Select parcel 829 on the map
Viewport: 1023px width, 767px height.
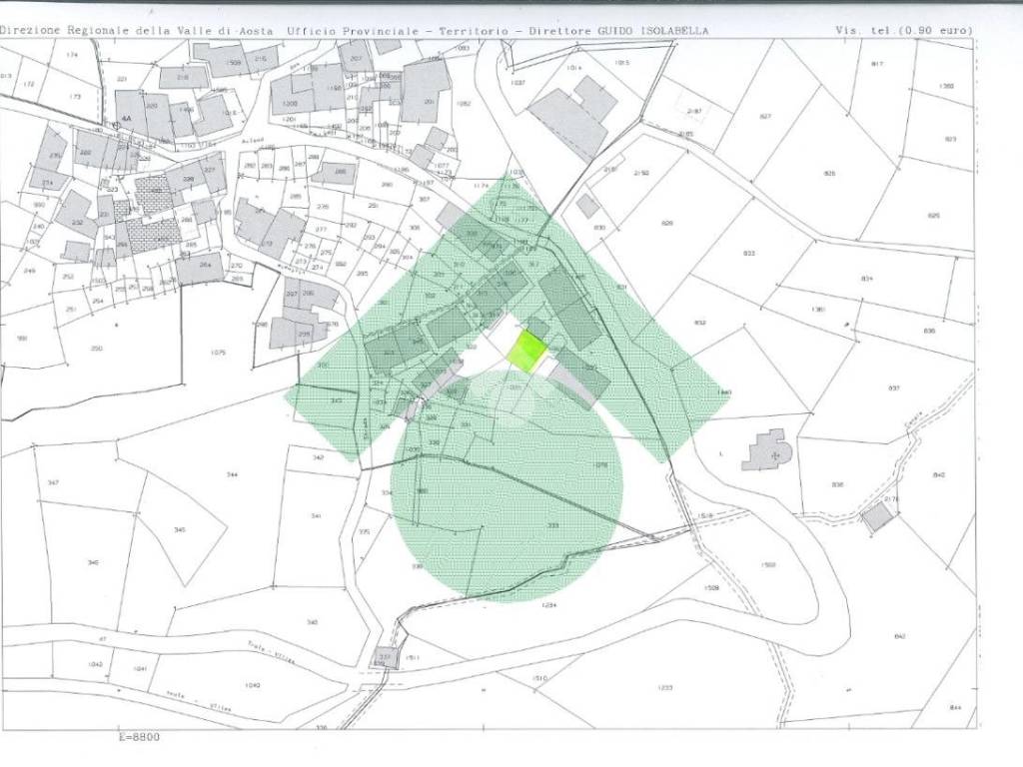point(667,222)
